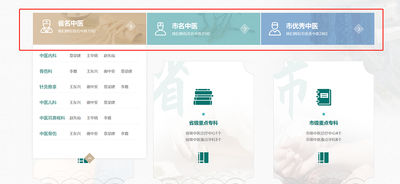Expand the 市优秀中医 diamond chevron arrow
400x184 pixels.
(x=359, y=29)
